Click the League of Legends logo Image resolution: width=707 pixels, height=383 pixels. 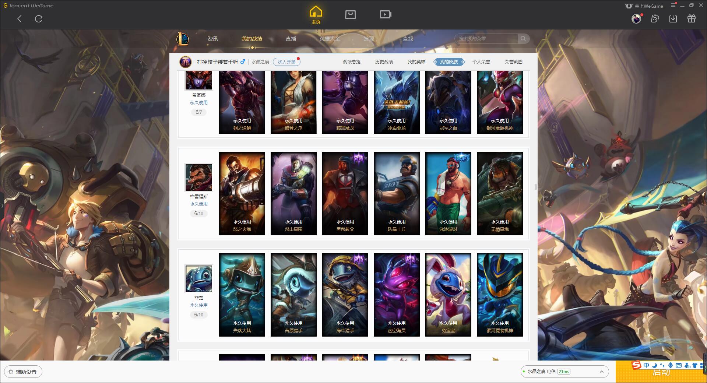pyautogui.click(x=182, y=38)
